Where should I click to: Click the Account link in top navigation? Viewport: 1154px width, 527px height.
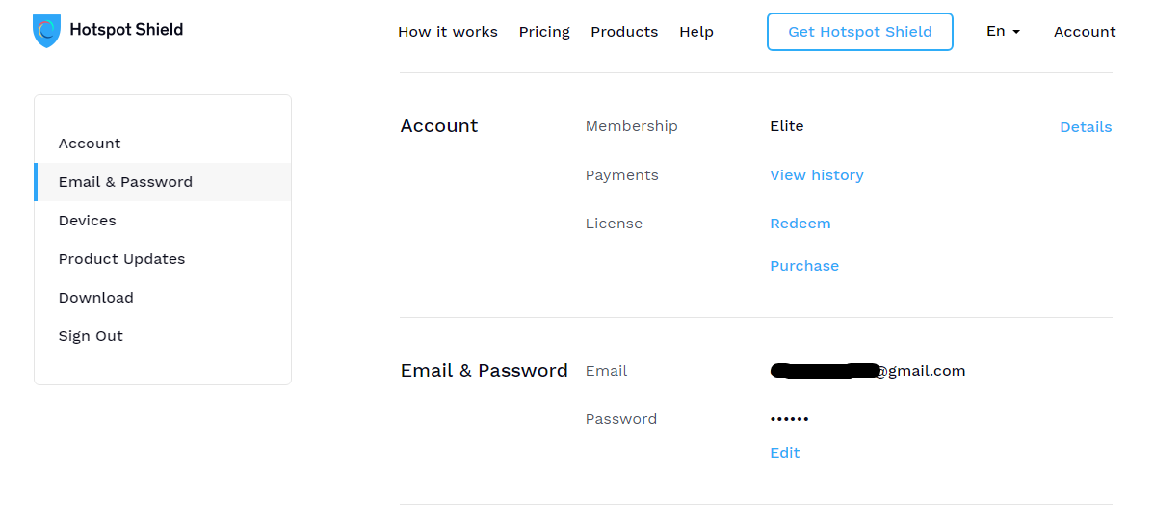point(1084,32)
